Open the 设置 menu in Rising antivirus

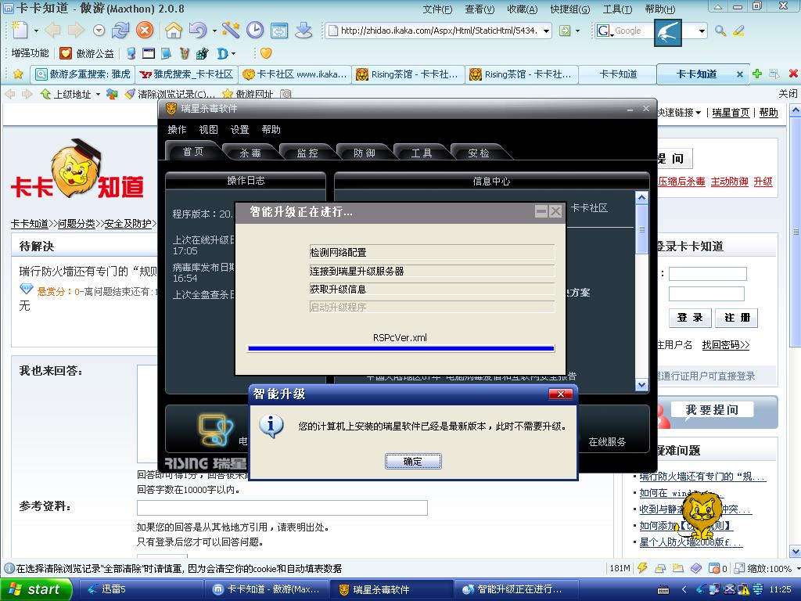(239, 129)
